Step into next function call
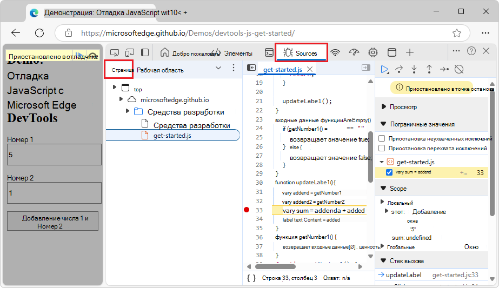 click(414, 69)
